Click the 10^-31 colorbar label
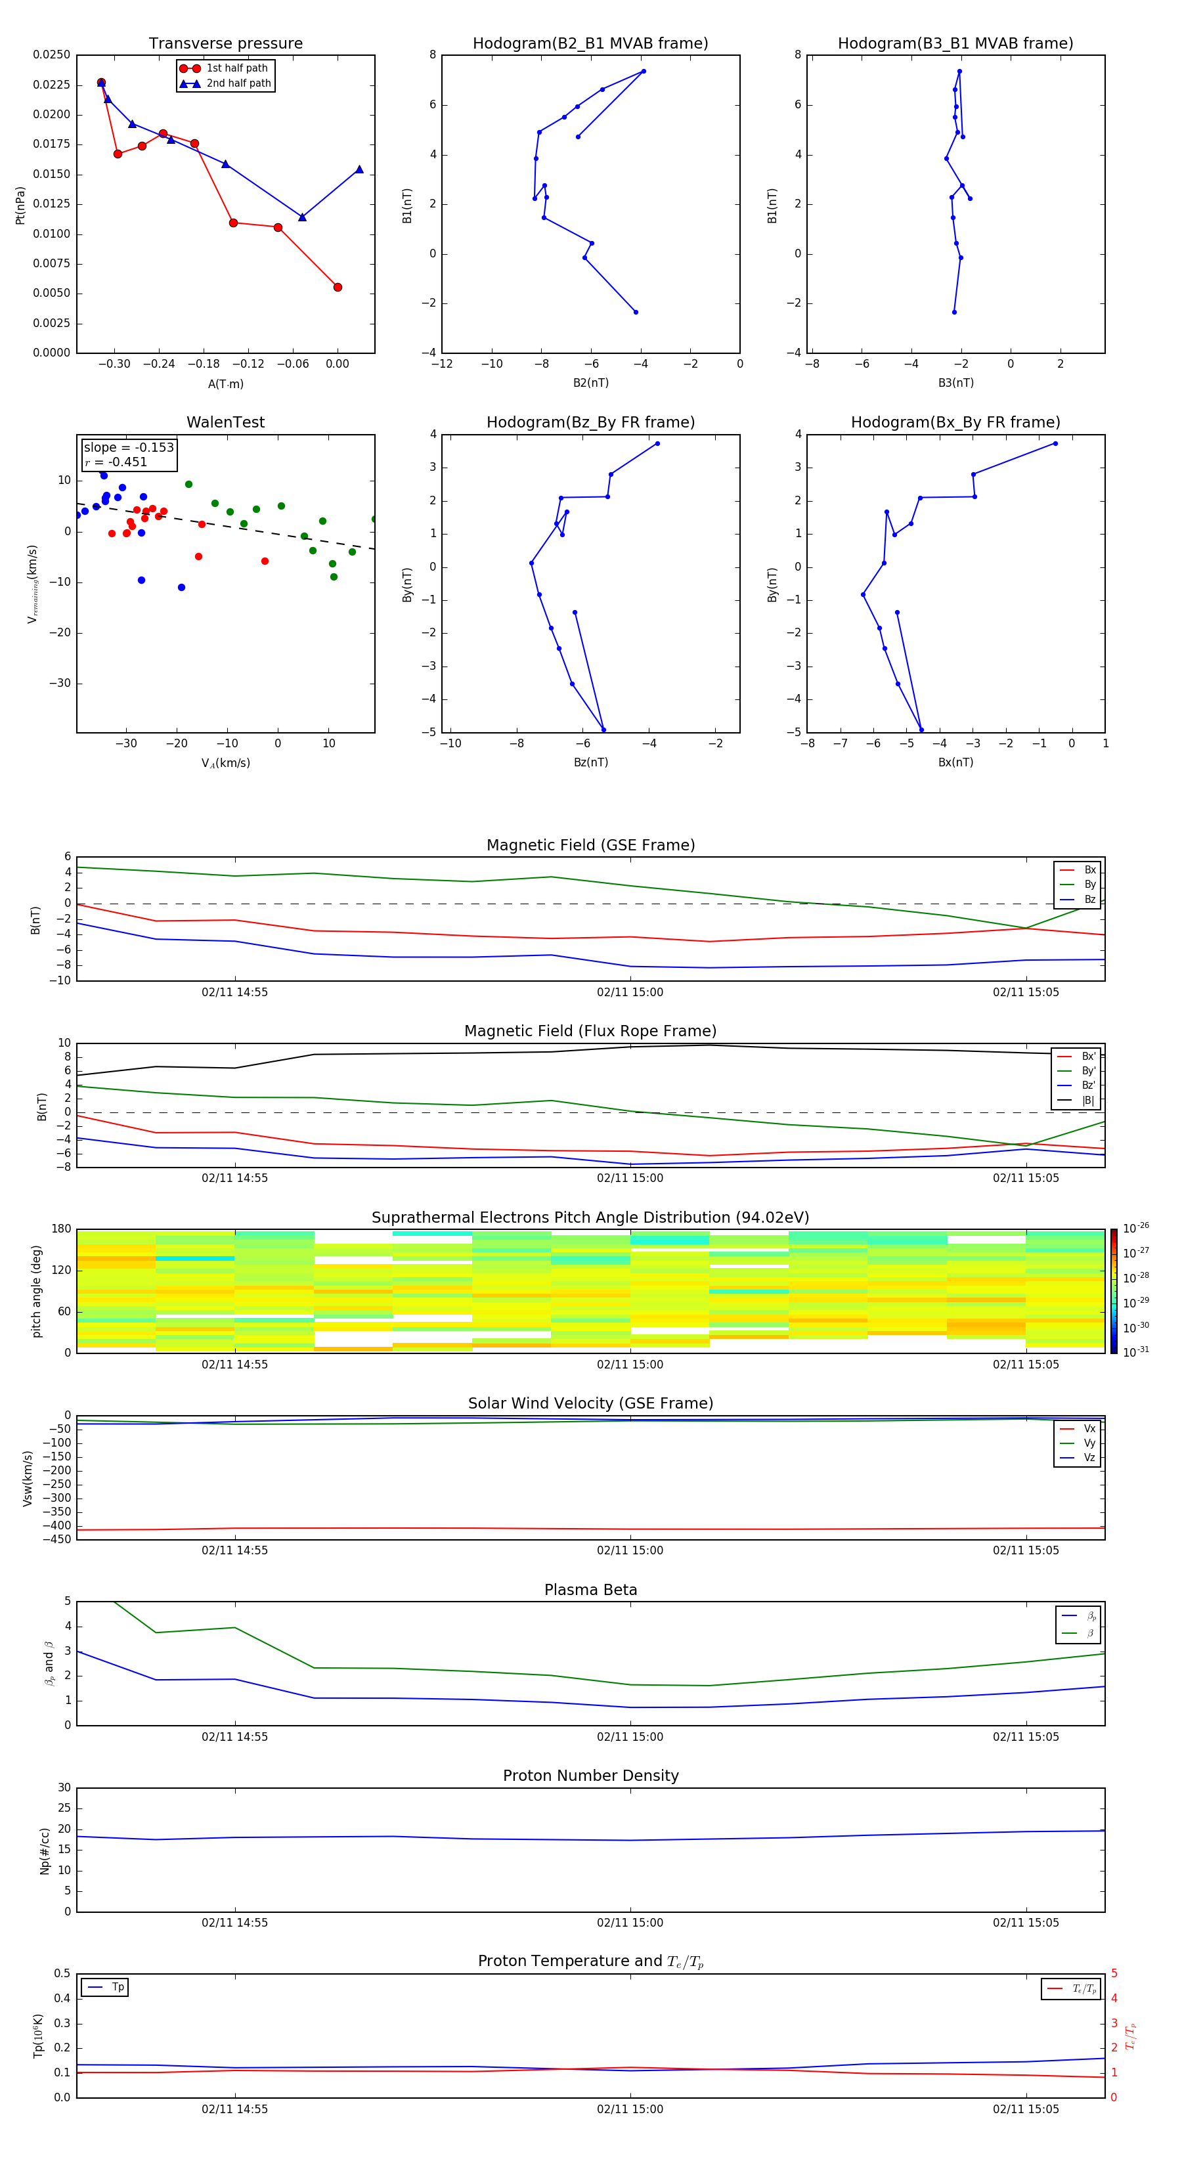The height and width of the screenshot is (2167, 1182). point(1136,1352)
